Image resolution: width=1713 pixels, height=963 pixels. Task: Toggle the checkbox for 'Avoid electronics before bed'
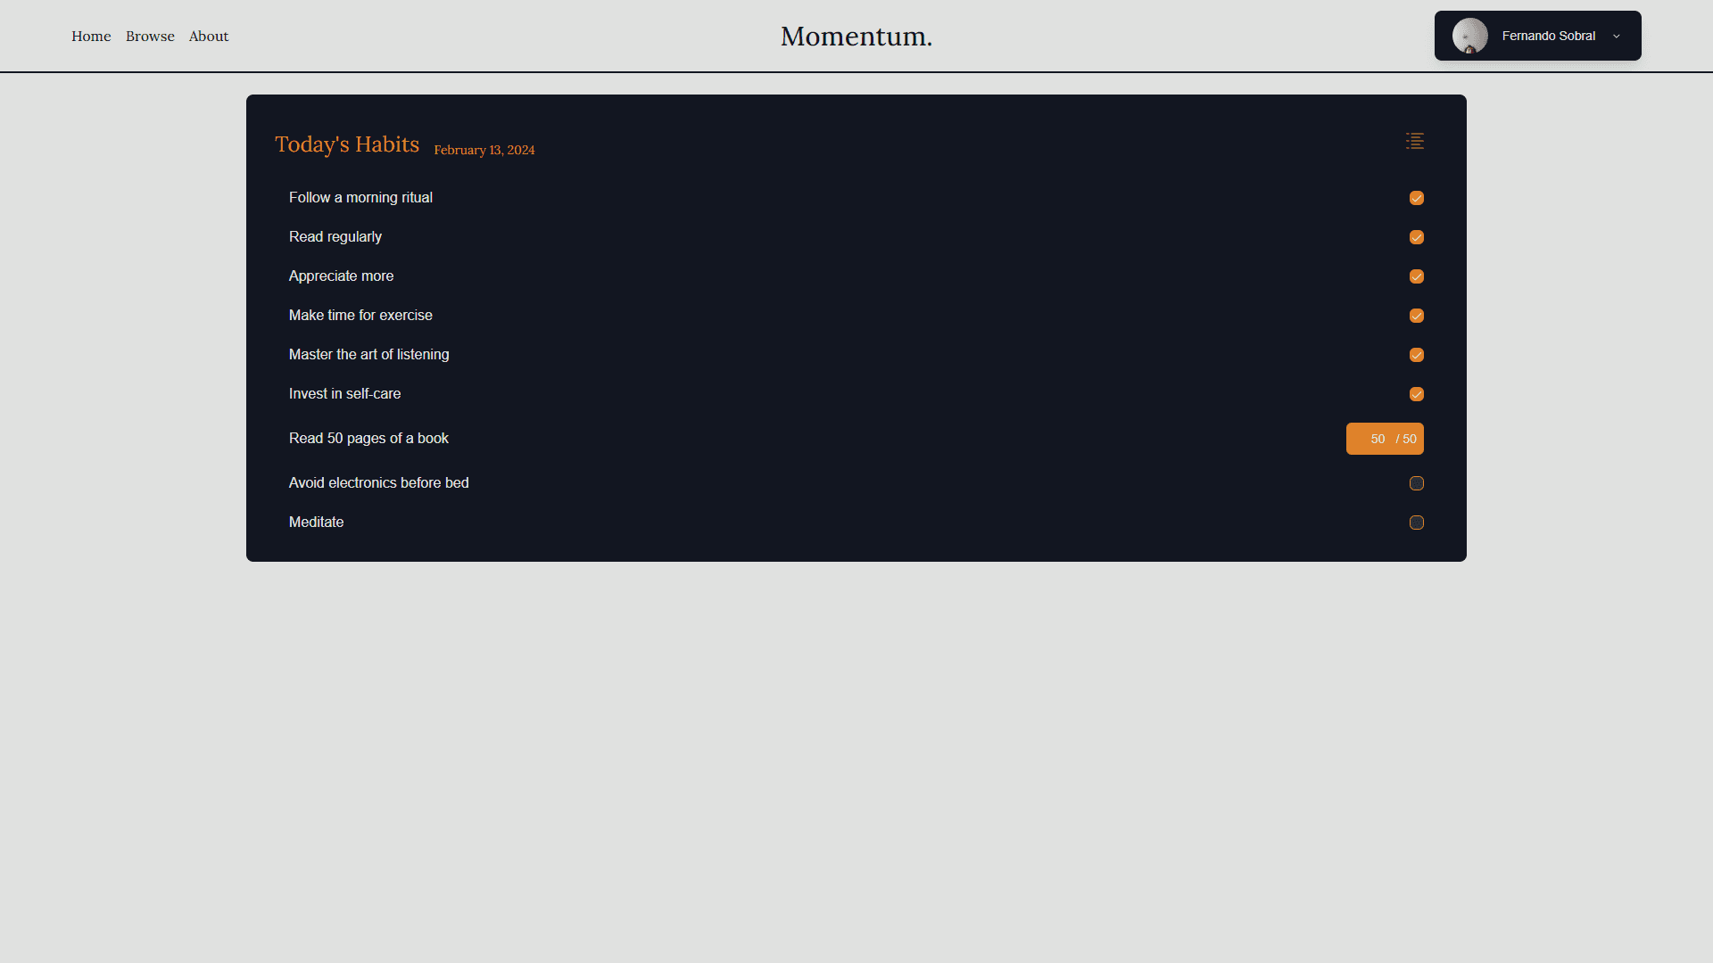[x=1417, y=482]
